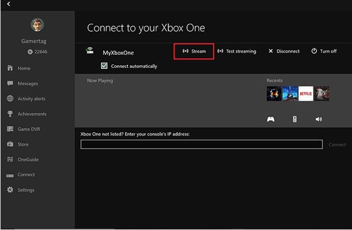Click the Recents heading
This screenshot has width=352, height=230.
pyautogui.click(x=275, y=81)
